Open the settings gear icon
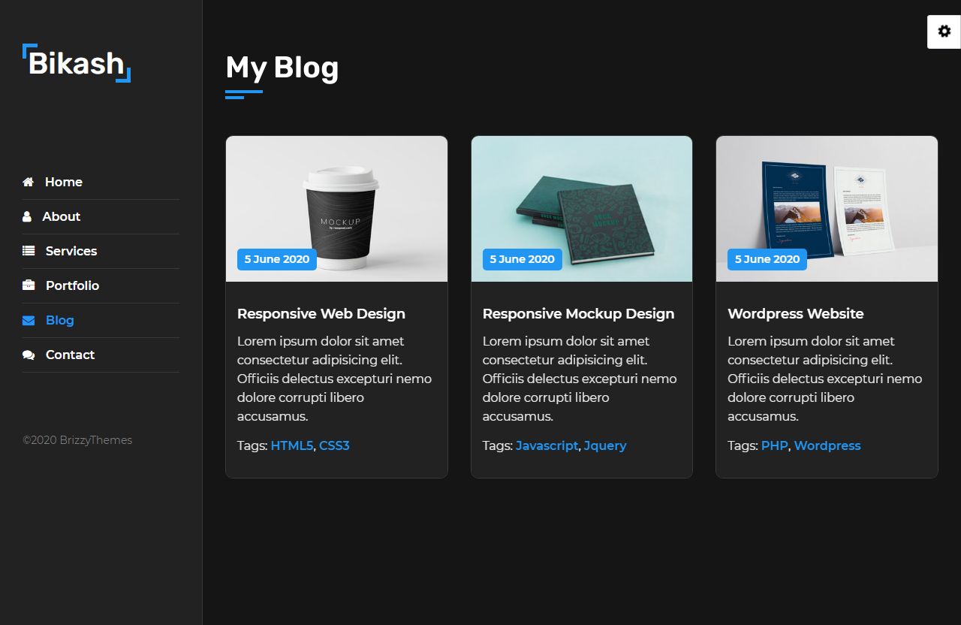961x625 pixels. [944, 32]
